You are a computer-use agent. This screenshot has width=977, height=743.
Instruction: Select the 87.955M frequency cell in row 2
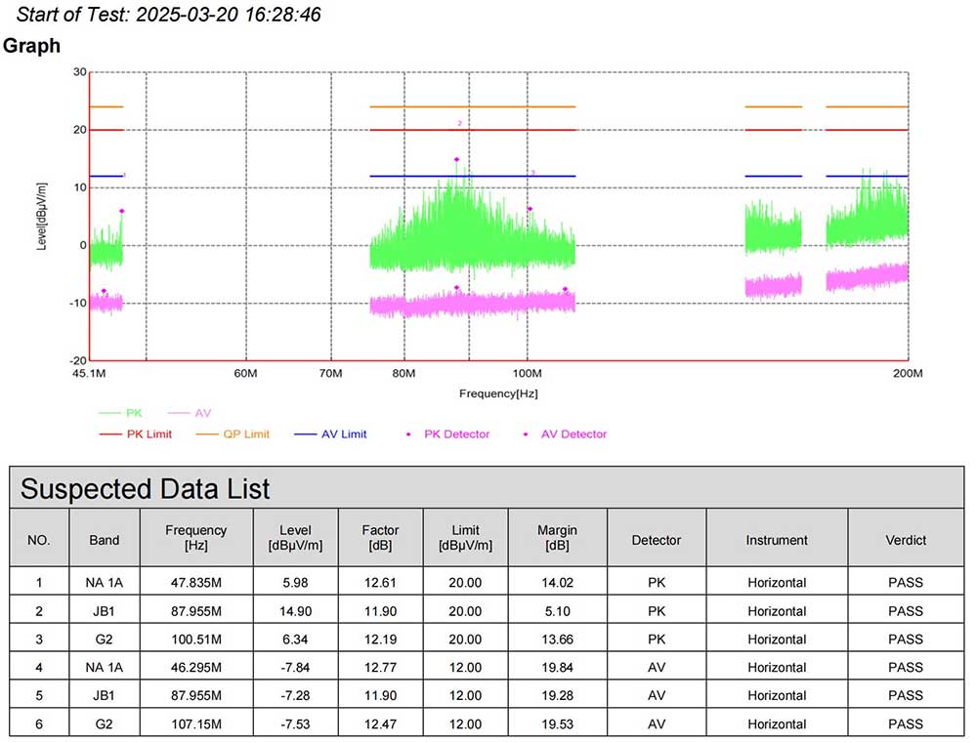(x=195, y=611)
